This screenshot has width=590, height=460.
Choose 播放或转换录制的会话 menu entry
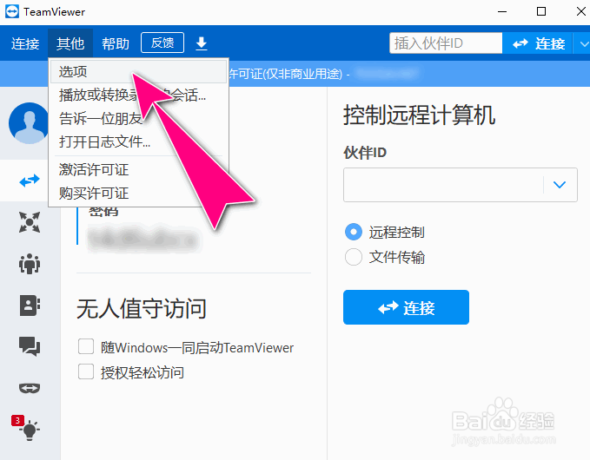(x=138, y=95)
